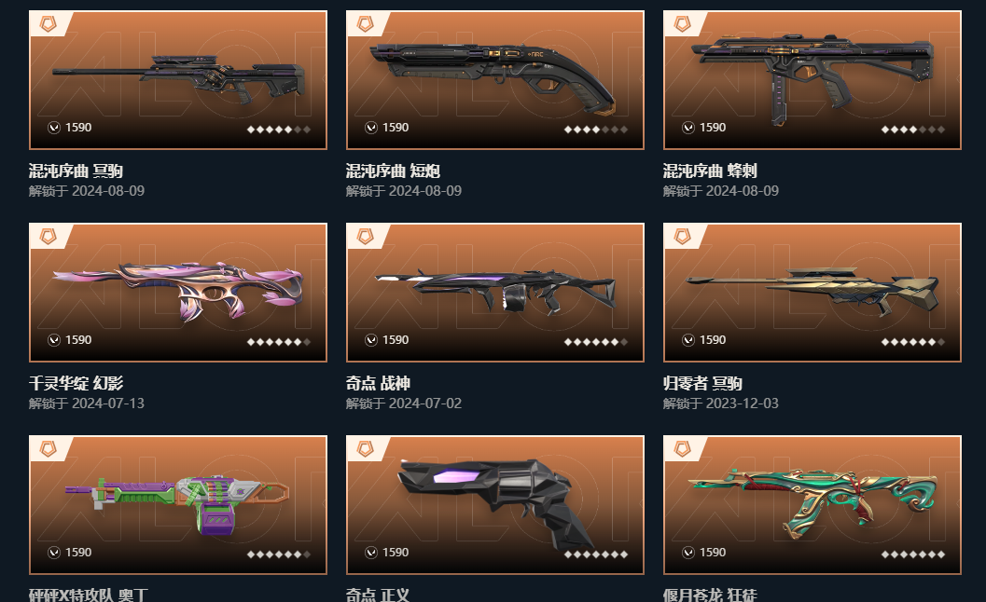The width and height of the screenshot is (986, 602).
Task: Click the VP currency icon on 归零者 冥驹 card
Action: [687, 340]
